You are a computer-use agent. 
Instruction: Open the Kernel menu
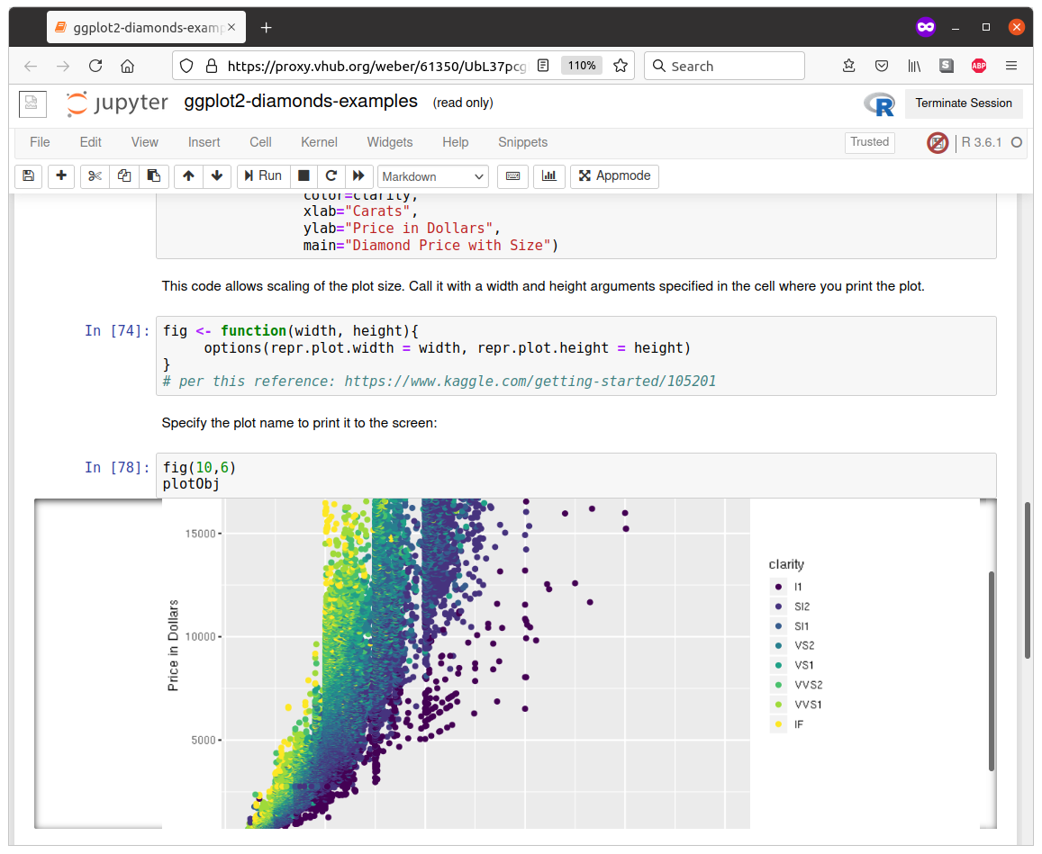pyautogui.click(x=319, y=142)
